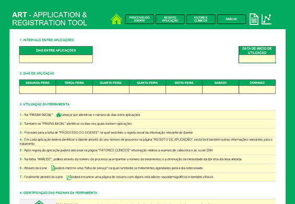Click the document icon in instruction 6
This screenshot has width=295, height=204.
click(x=53, y=168)
